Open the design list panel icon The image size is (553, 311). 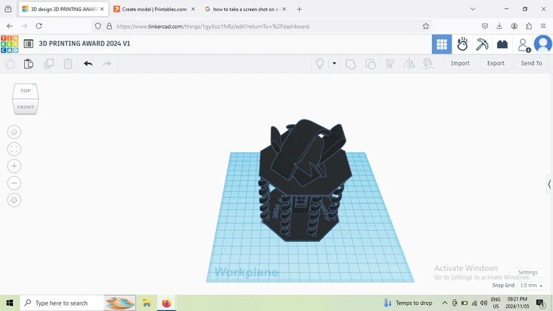28,44
